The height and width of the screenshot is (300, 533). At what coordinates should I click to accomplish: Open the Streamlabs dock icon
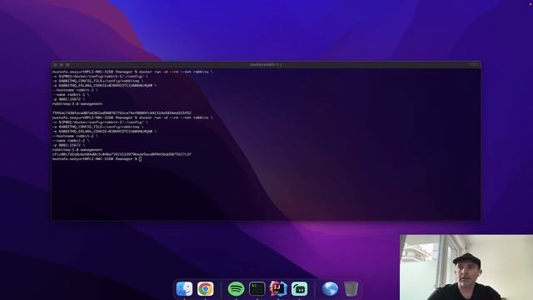pos(300,289)
